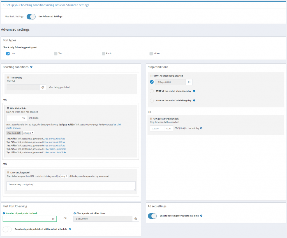Check the Video post type checkbox
The height and width of the screenshot is (238, 287).
pyautogui.click(x=151, y=53)
